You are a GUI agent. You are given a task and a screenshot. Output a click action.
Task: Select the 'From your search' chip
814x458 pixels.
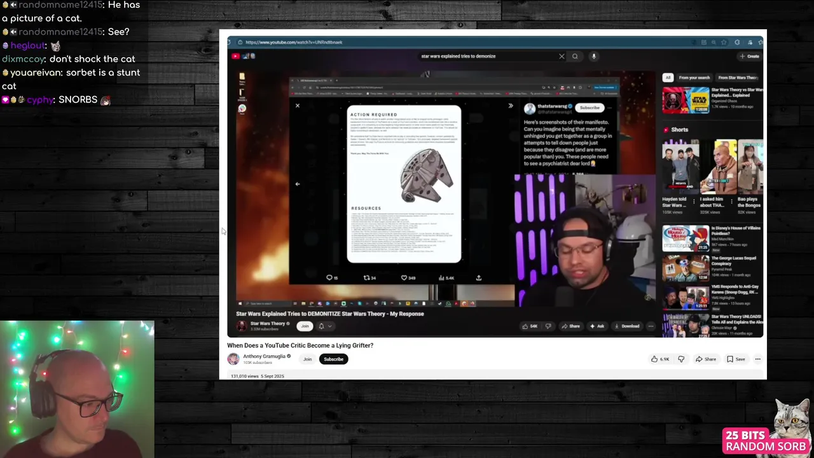(x=694, y=78)
